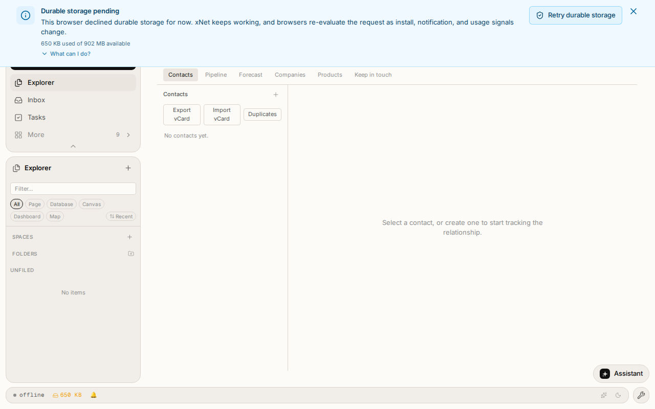Filter Explorer by Map

coord(55,216)
